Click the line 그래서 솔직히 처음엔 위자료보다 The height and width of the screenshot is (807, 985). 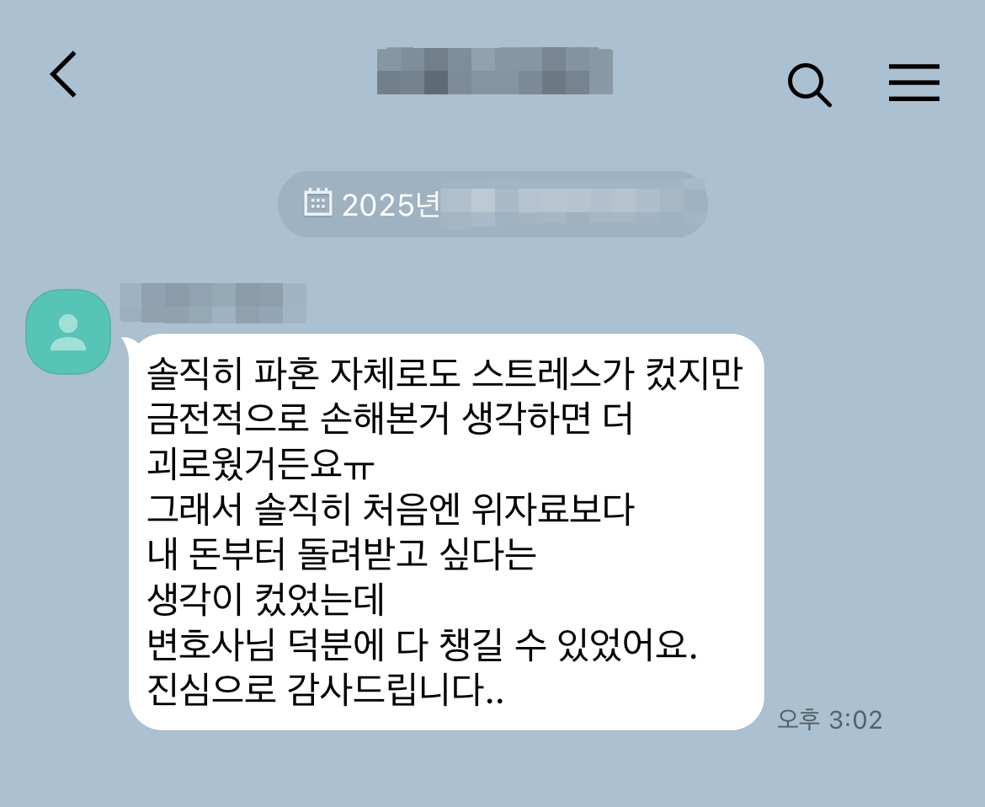tap(390, 509)
